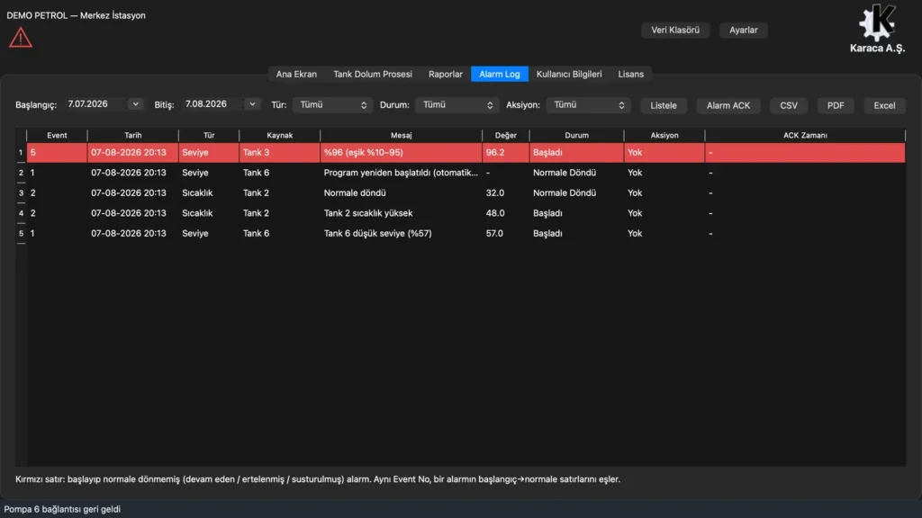Click the value 48.0 cell
This screenshot has height=518, width=922.
[506, 213]
